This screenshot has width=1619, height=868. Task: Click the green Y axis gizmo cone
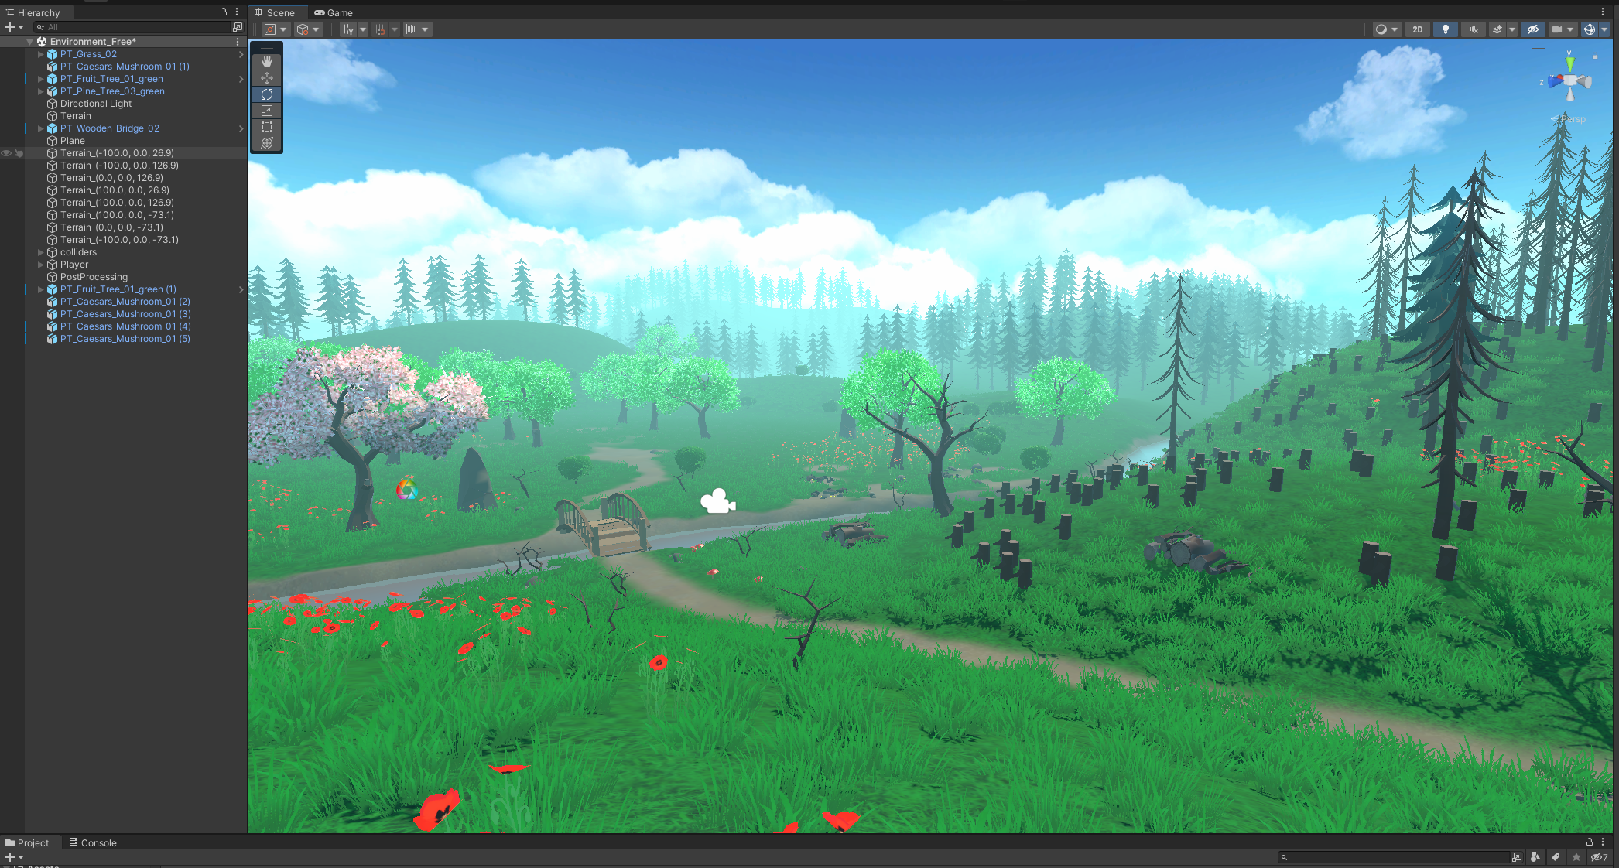pyautogui.click(x=1569, y=63)
